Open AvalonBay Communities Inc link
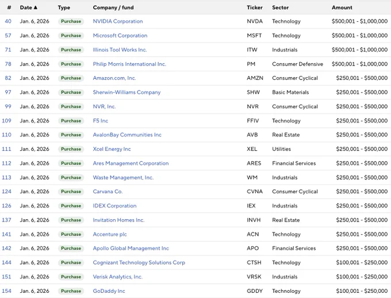The width and height of the screenshot is (391, 298). pos(127,135)
